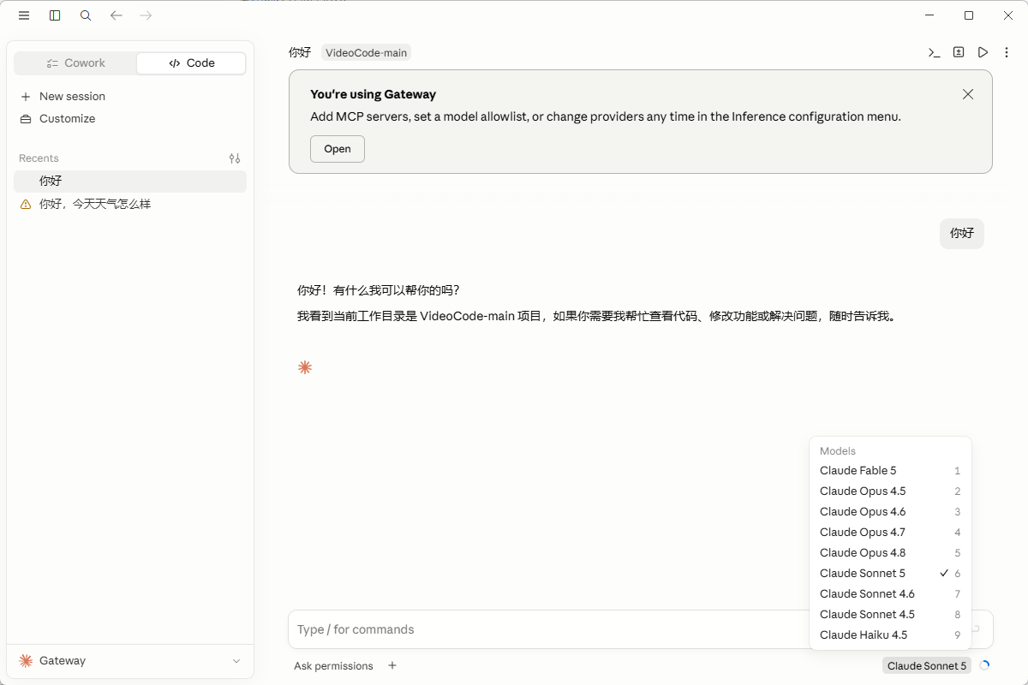1028x685 pixels.
Task: Click the Claude Sonnet 5 model selector
Action: point(927,665)
